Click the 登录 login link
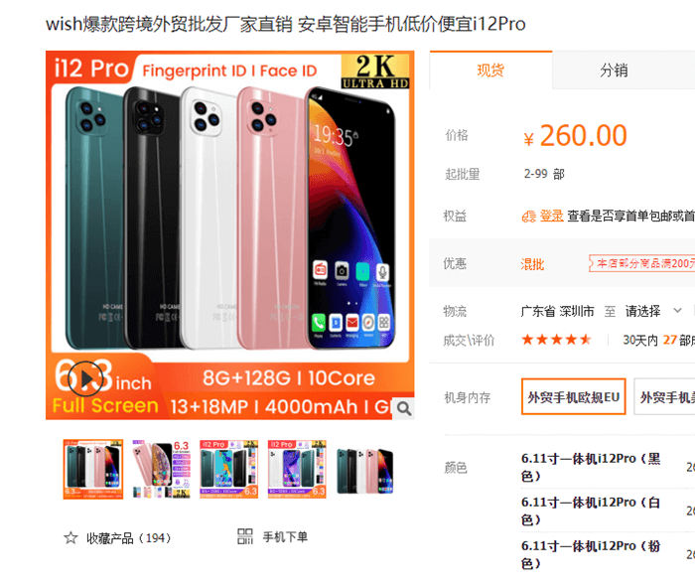This screenshot has width=695, height=584. [551, 216]
